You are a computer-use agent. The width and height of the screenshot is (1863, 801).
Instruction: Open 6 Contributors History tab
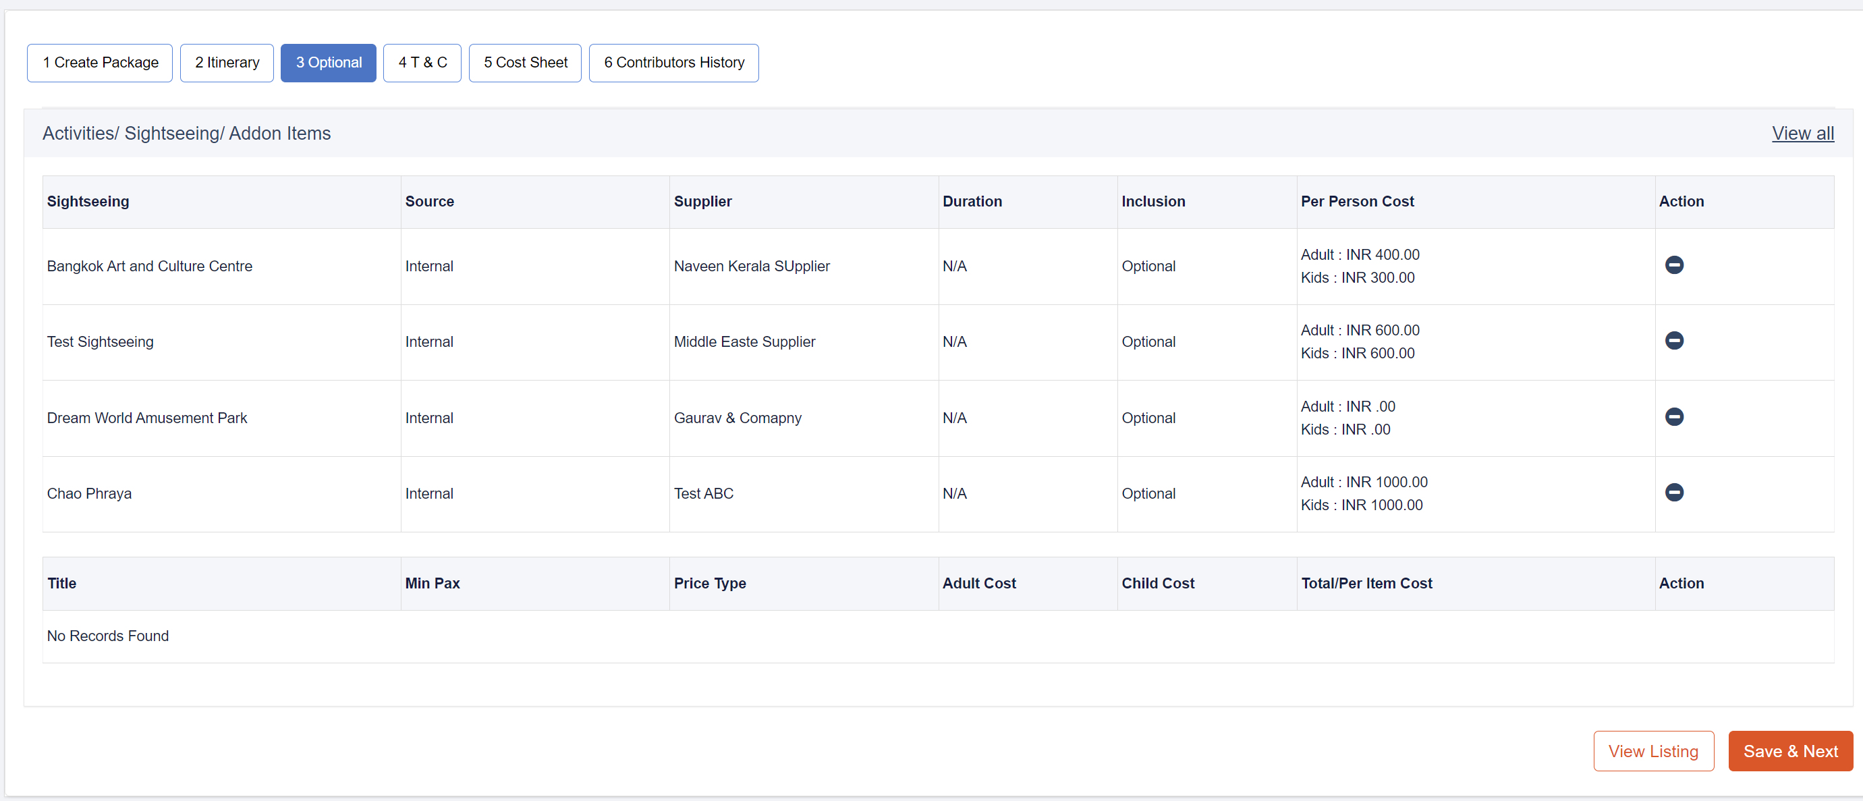point(673,63)
